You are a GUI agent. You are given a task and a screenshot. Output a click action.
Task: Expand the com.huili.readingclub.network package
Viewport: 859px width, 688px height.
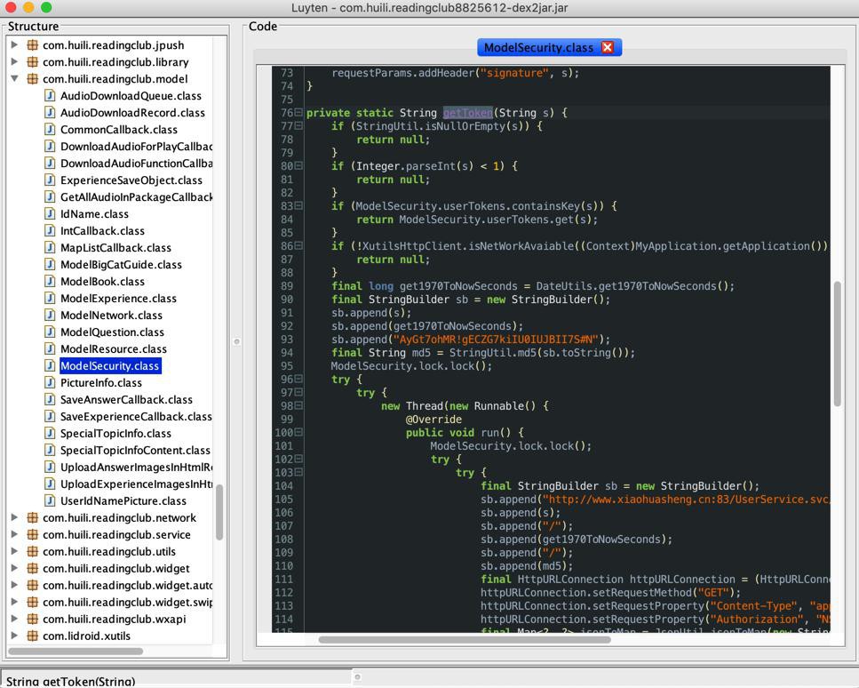coord(14,518)
